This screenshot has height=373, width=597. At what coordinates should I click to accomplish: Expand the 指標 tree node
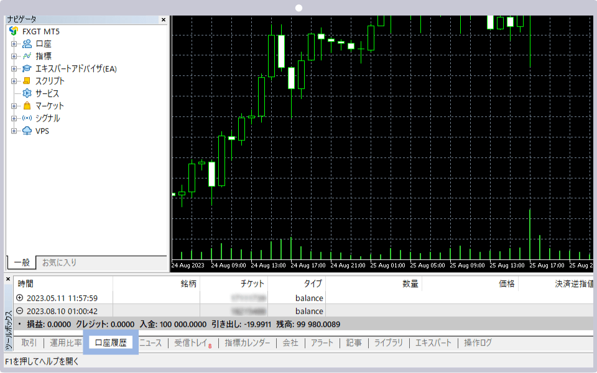click(x=14, y=57)
